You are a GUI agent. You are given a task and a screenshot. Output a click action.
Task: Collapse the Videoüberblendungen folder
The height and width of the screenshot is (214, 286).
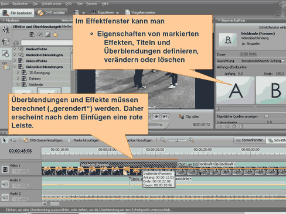pyautogui.click(x=15, y=67)
